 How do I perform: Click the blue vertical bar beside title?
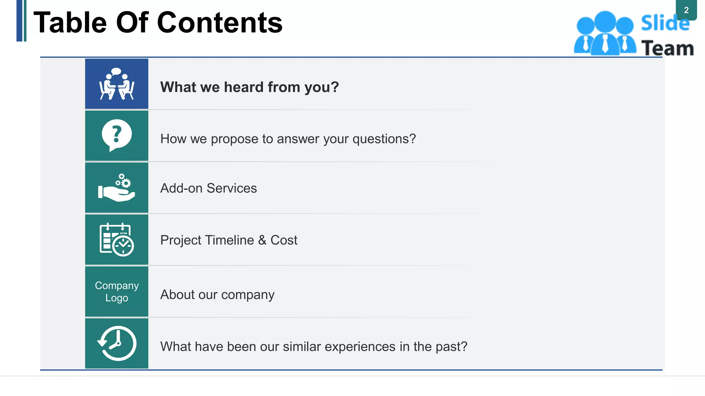(20, 21)
